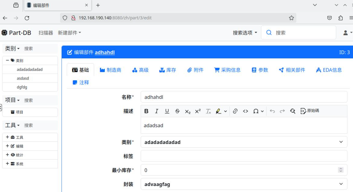The width and height of the screenshot is (353, 192).
Task: Open the 扫描器 scanner link
Action: (46, 33)
